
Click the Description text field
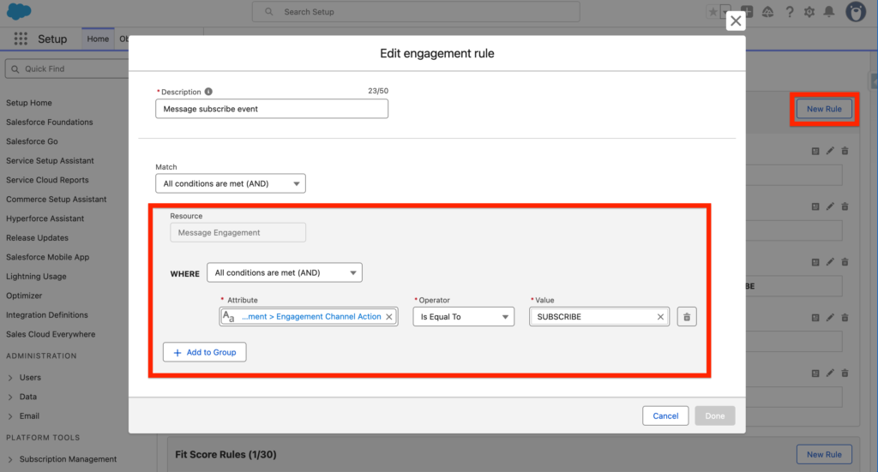pos(271,109)
